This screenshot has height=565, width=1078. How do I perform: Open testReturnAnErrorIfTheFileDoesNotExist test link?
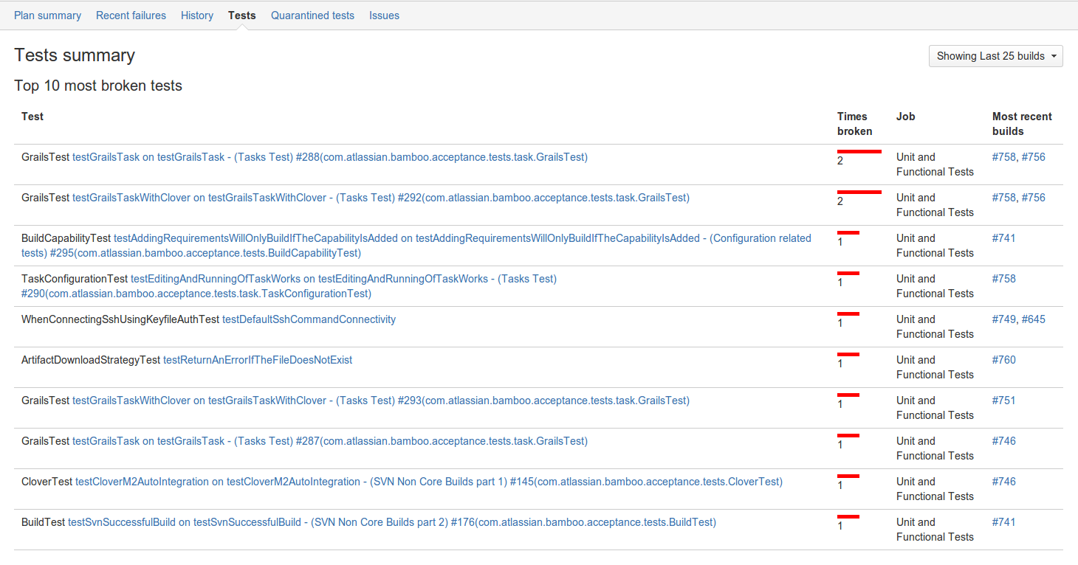pos(258,360)
